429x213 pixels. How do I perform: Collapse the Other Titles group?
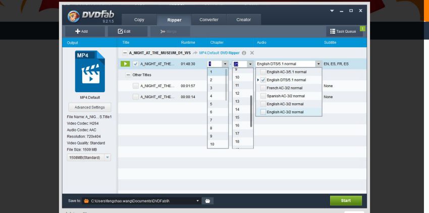128,75
